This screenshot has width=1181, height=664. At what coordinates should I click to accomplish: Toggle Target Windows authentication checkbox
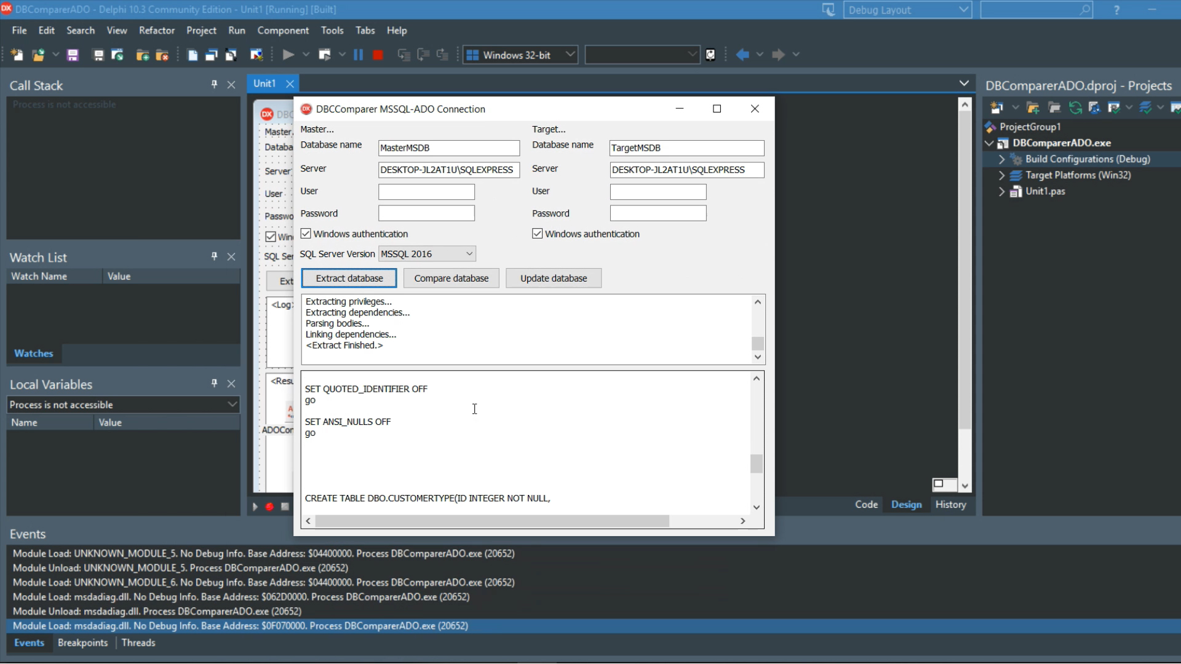click(538, 234)
